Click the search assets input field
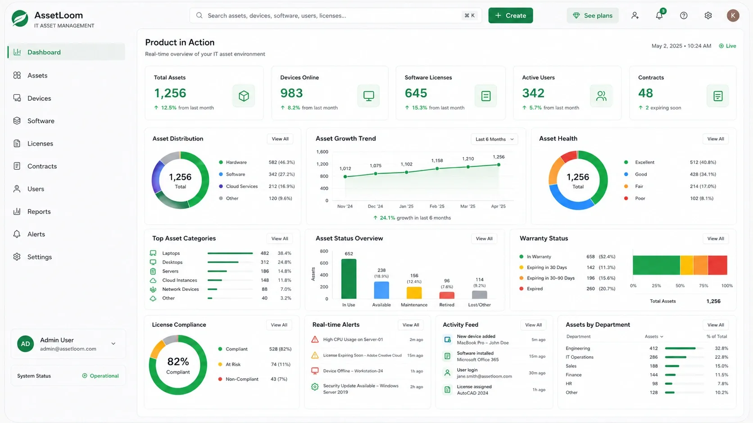This screenshot has height=423, width=753. [x=336, y=15]
